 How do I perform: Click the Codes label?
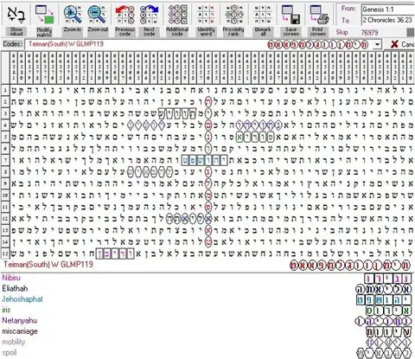click(12, 44)
